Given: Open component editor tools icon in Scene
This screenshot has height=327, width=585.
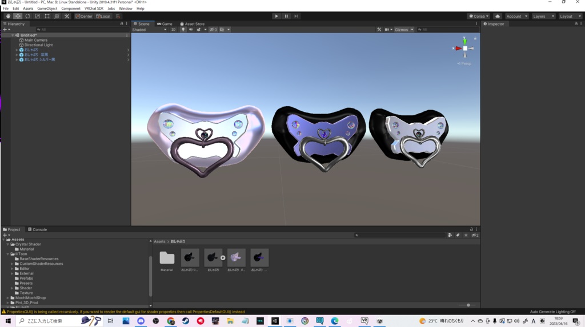Looking at the screenshot, I should [379, 30].
